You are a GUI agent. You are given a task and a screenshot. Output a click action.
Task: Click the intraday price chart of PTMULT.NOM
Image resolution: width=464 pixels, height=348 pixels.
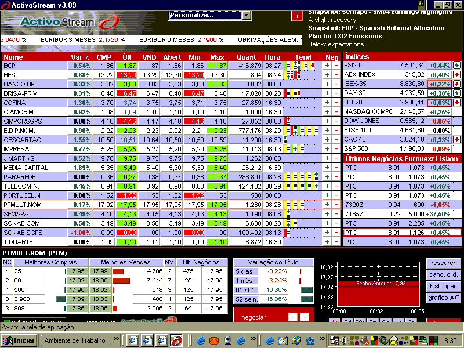click(378, 284)
